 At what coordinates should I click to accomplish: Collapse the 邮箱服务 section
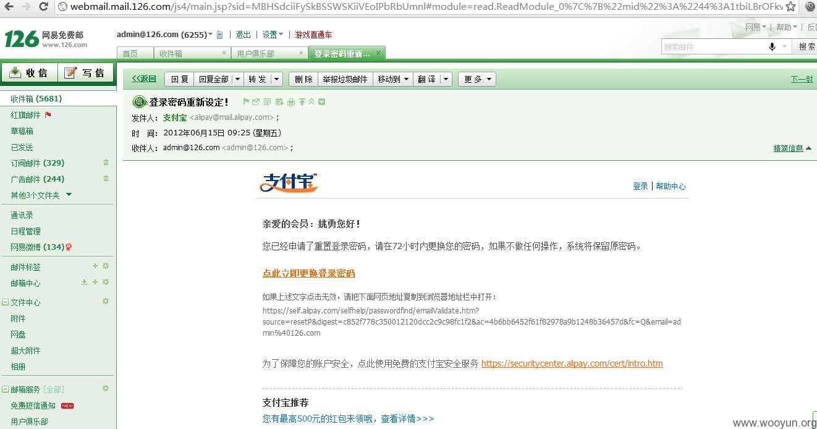(6, 389)
